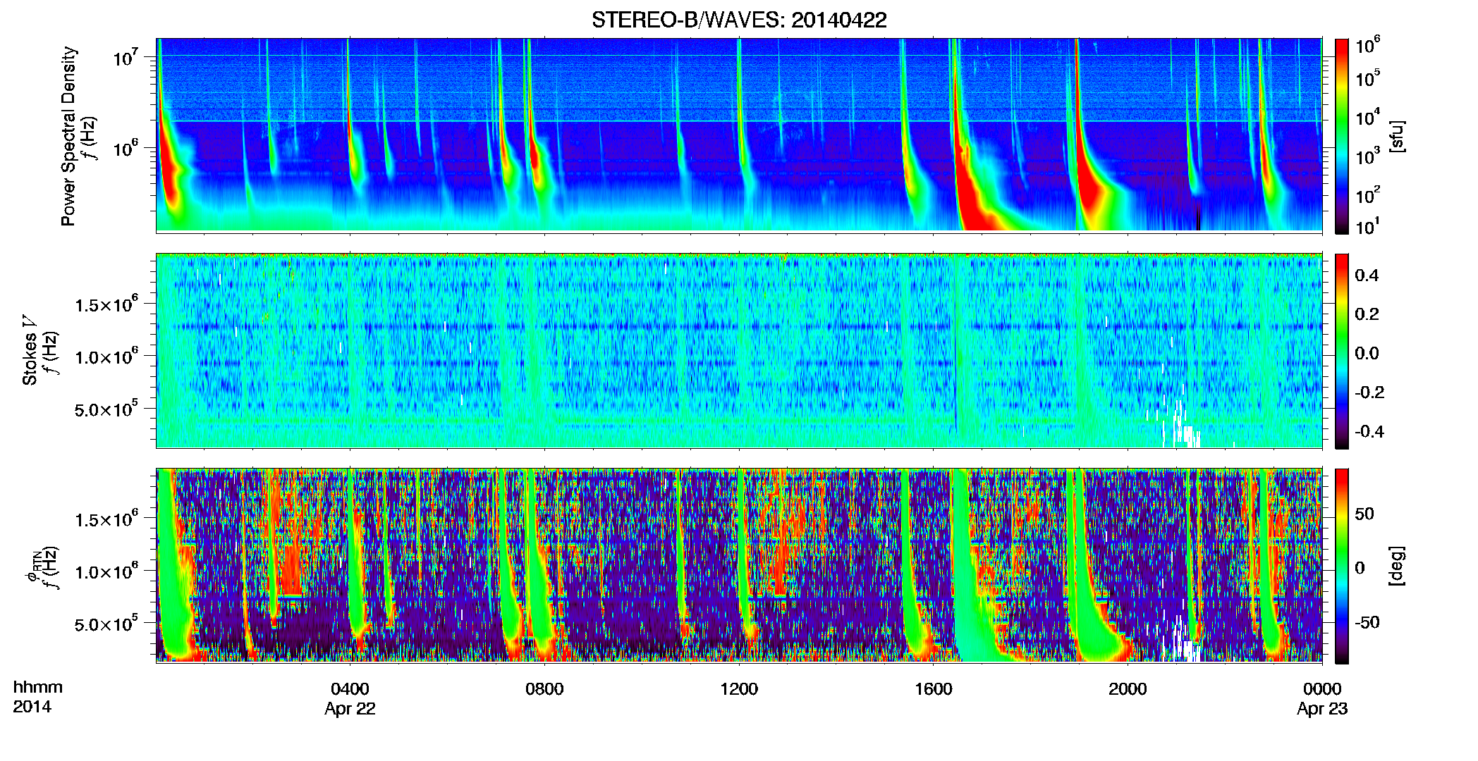
Task: Click the Stokes V color bar
Action: click(x=1342, y=351)
